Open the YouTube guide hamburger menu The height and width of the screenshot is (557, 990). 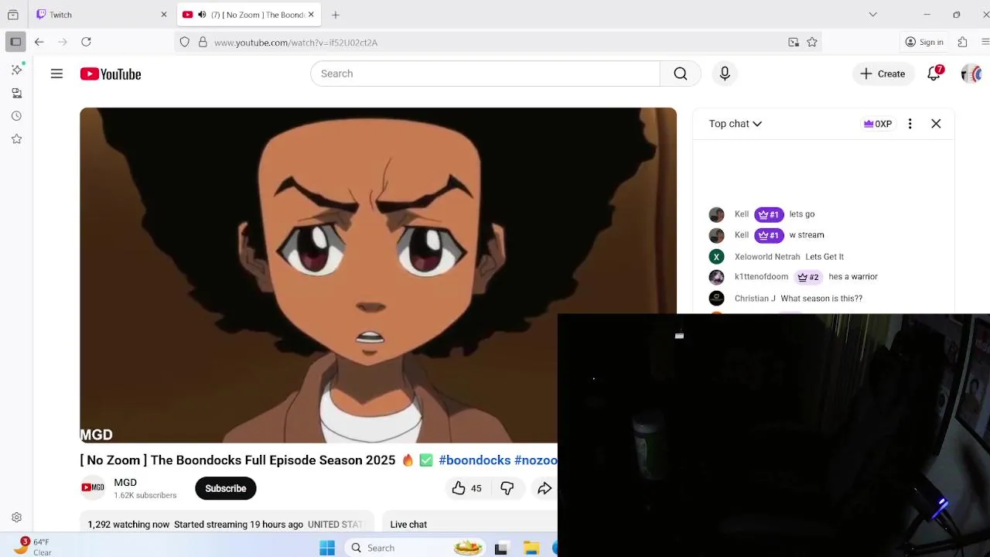click(56, 73)
